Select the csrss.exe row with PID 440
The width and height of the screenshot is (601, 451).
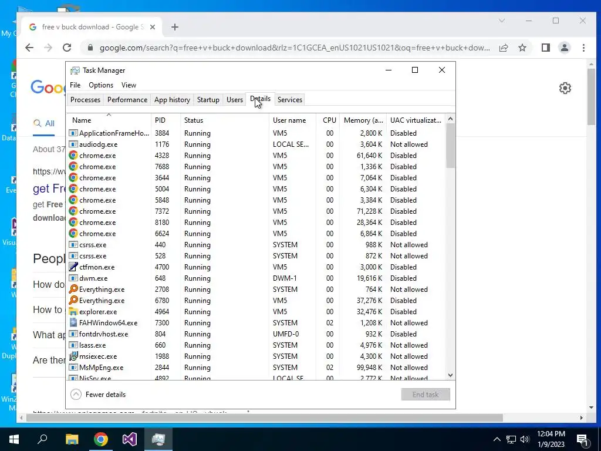[x=256, y=245]
